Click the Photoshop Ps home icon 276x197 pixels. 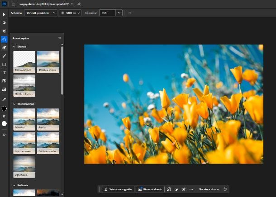(x=4, y=4)
